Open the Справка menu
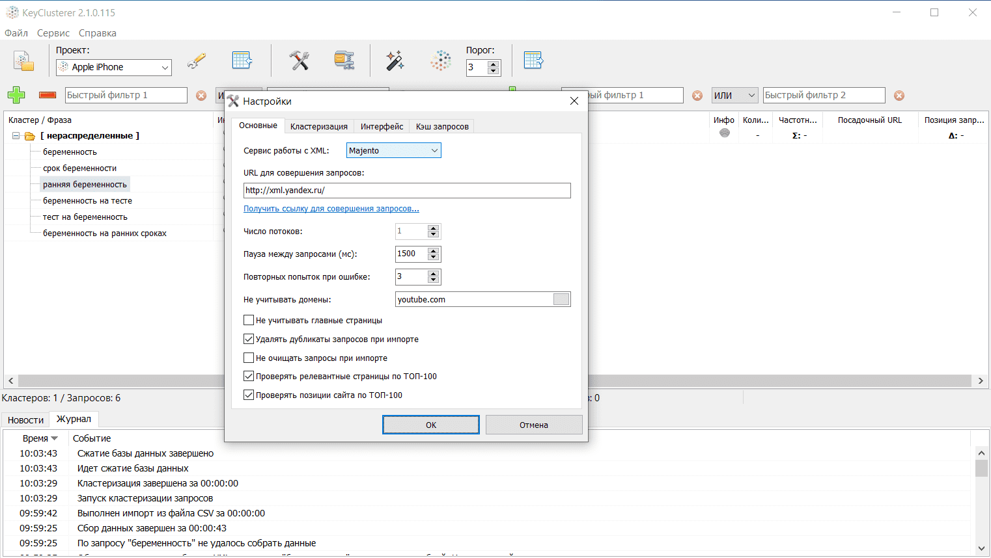This screenshot has width=991, height=558. point(98,33)
